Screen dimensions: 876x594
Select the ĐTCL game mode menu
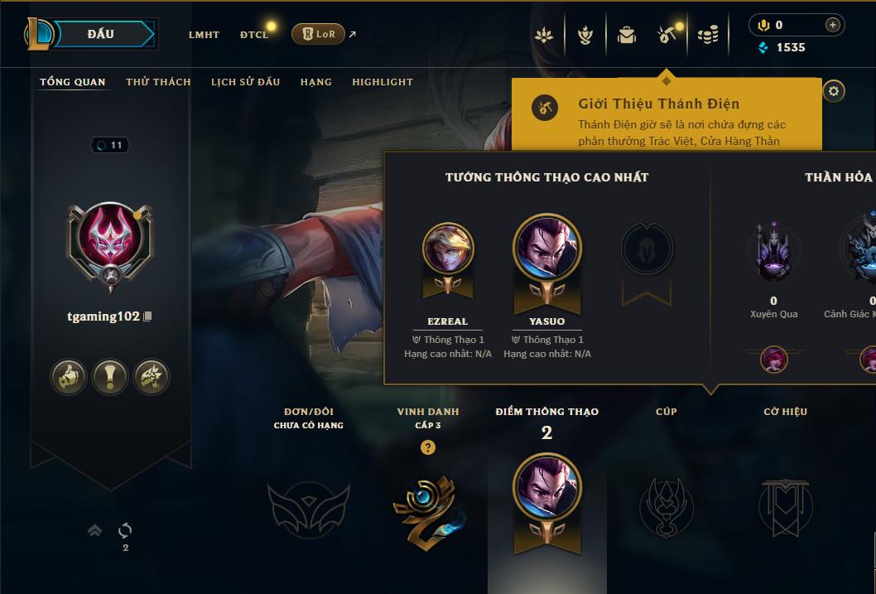254,35
